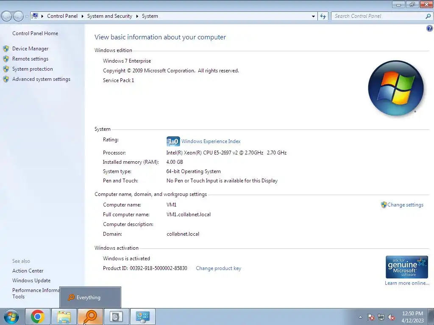This screenshot has width=434, height=325.
Task: Go forward with the Forward arrow button
Action: (18, 17)
